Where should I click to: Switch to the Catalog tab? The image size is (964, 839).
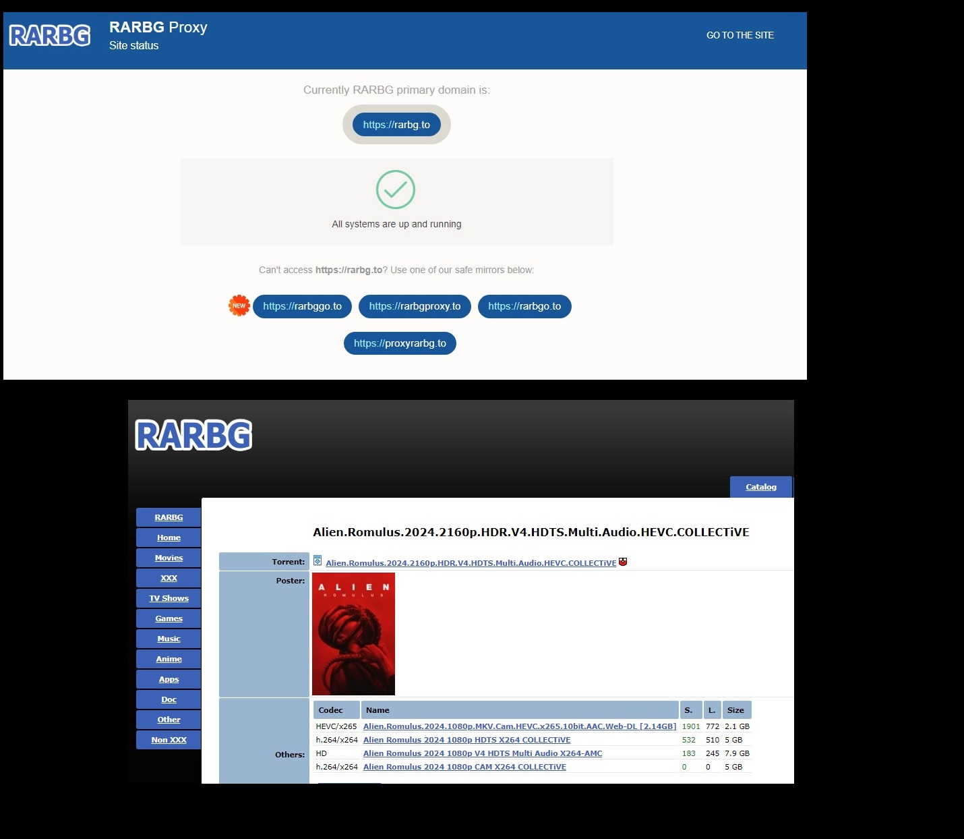761,487
